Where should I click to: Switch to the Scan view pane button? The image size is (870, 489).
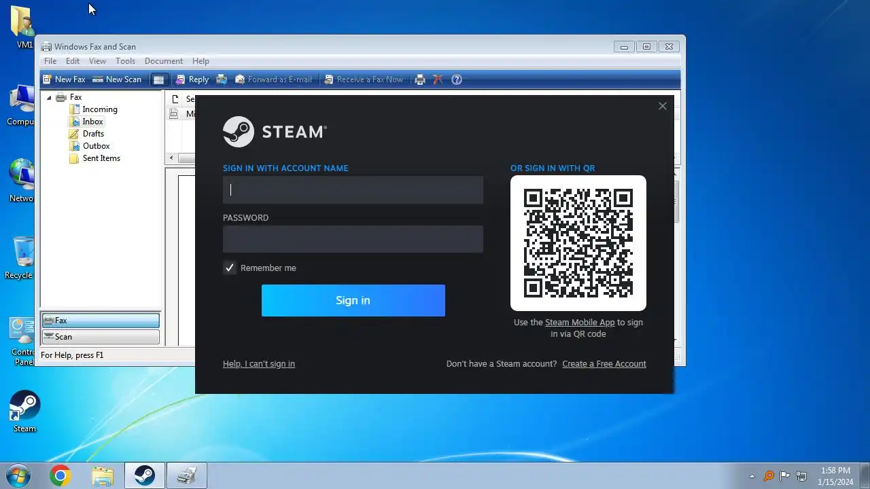click(101, 337)
